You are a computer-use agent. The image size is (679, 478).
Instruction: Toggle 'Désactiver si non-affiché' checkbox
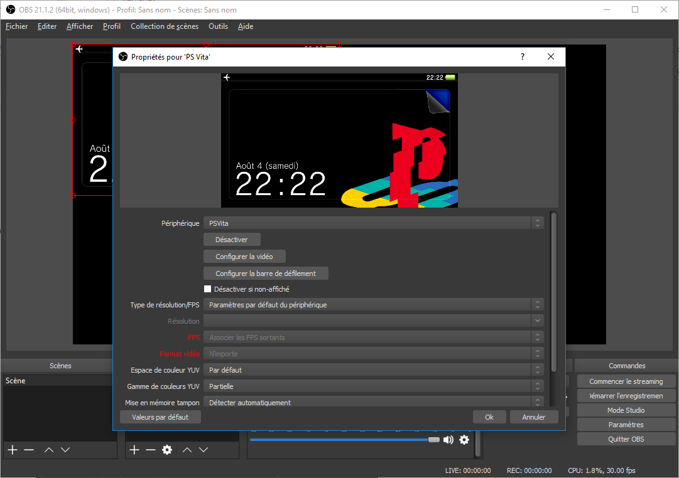point(208,289)
